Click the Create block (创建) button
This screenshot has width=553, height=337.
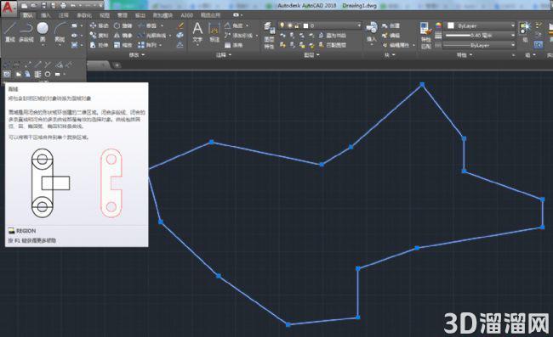pos(391,25)
